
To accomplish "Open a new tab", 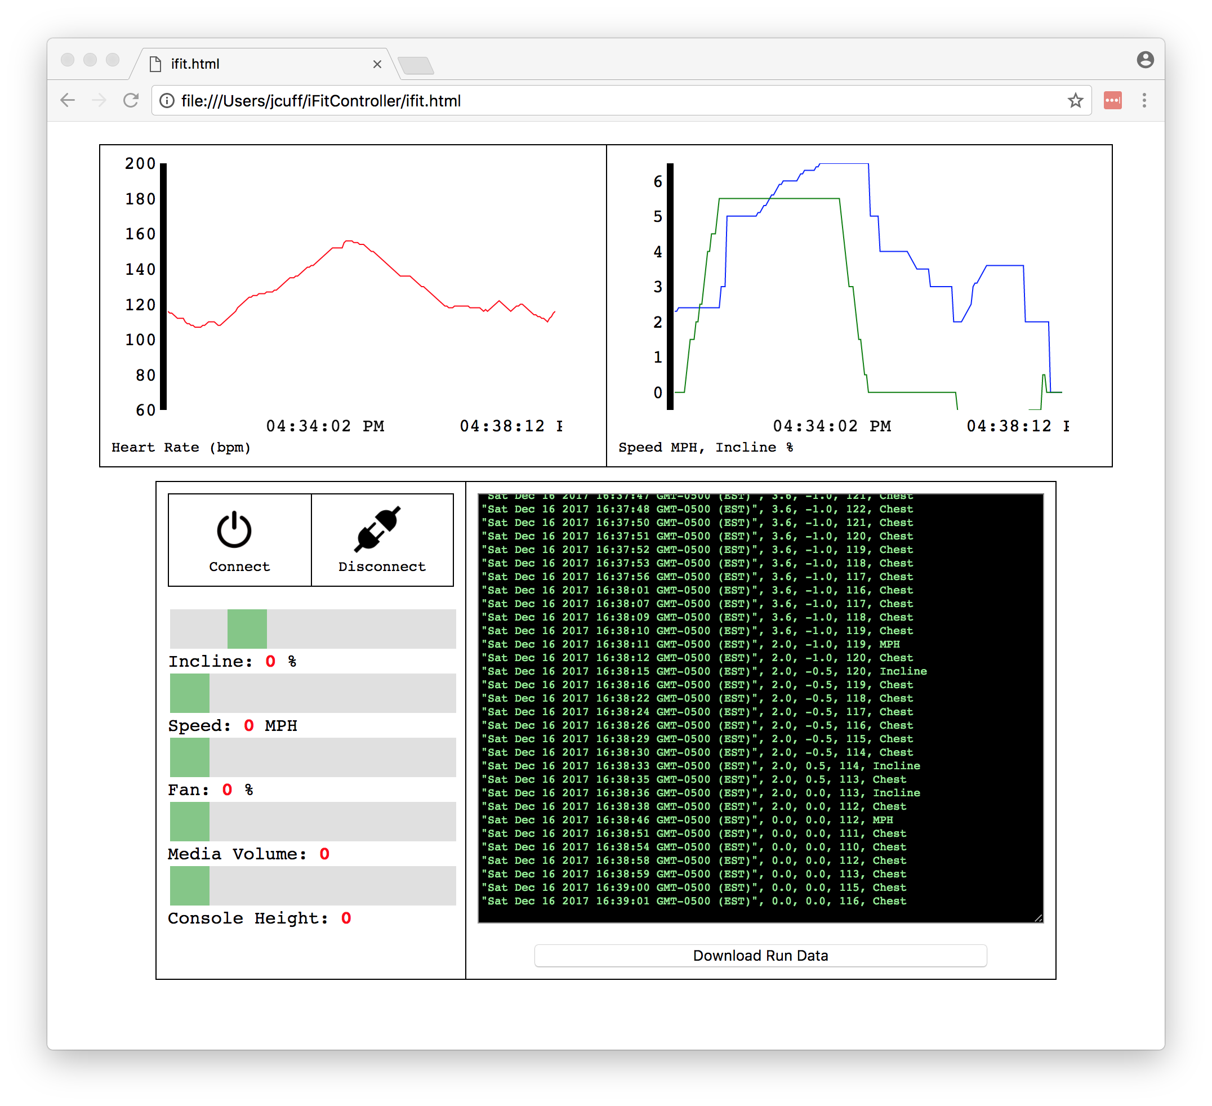I will click(x=416, y=65).
